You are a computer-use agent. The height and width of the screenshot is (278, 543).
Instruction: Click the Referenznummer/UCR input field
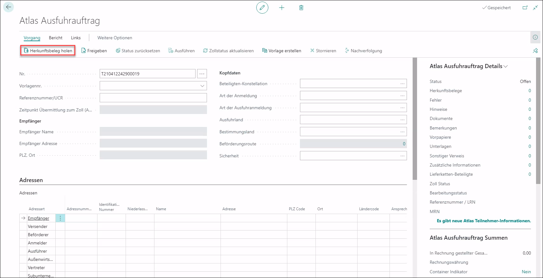(153, 98)
